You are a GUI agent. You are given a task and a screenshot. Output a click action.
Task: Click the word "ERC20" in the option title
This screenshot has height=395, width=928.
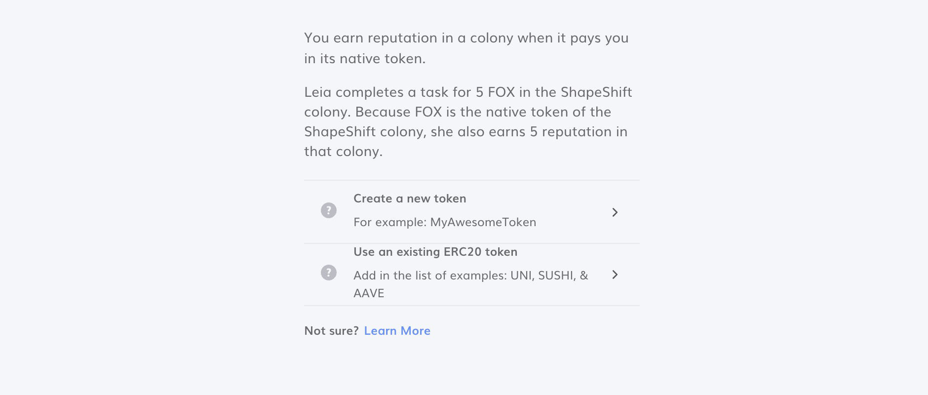point(463,252)
